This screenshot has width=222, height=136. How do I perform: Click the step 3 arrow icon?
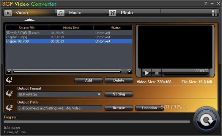point(9,108)
